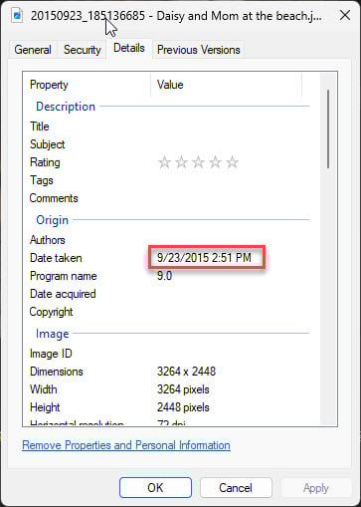The width and height of the screenshot is (361, 507).
Task: Switch to the General tab
Action: point(33,50)
